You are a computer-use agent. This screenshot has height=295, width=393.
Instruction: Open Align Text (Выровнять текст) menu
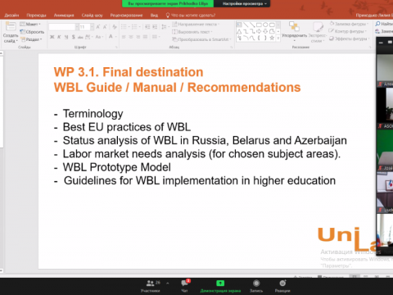192,32
